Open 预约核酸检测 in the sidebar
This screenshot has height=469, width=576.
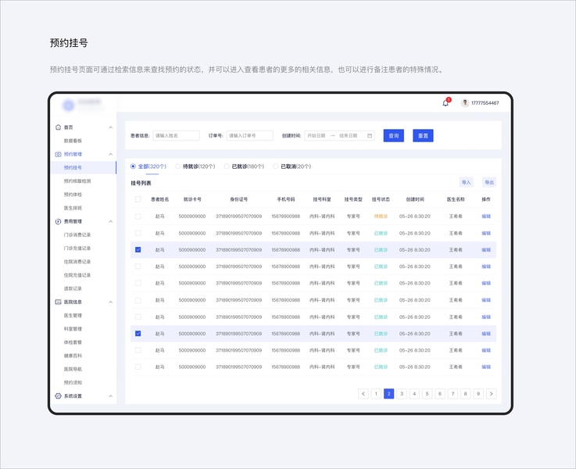[x=77, y=181]
